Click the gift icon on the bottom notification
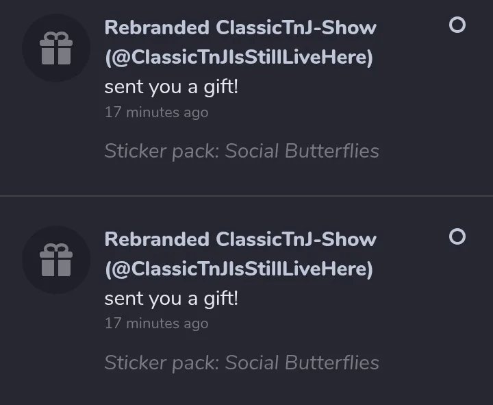The image size is (493, 405). 56,260
